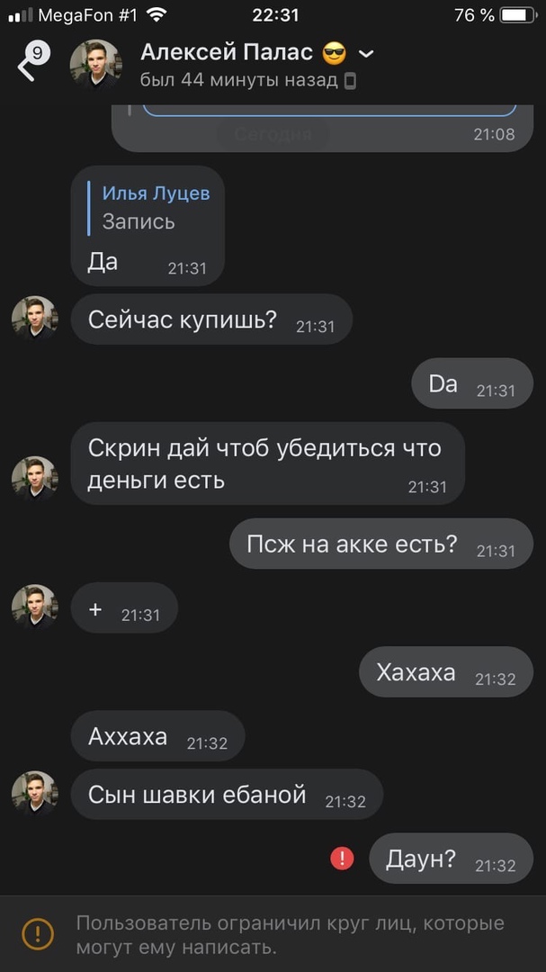This screenshot has height=972, width=546.
Task: Tap the mobile phone icon after status
Action: point(350,81)
